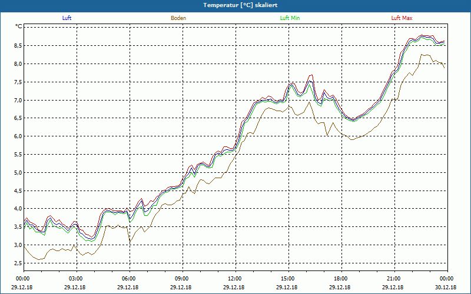Click the °C unit label on the y-axis
Screen dimensions: 471x294
[x=18, y=26]
